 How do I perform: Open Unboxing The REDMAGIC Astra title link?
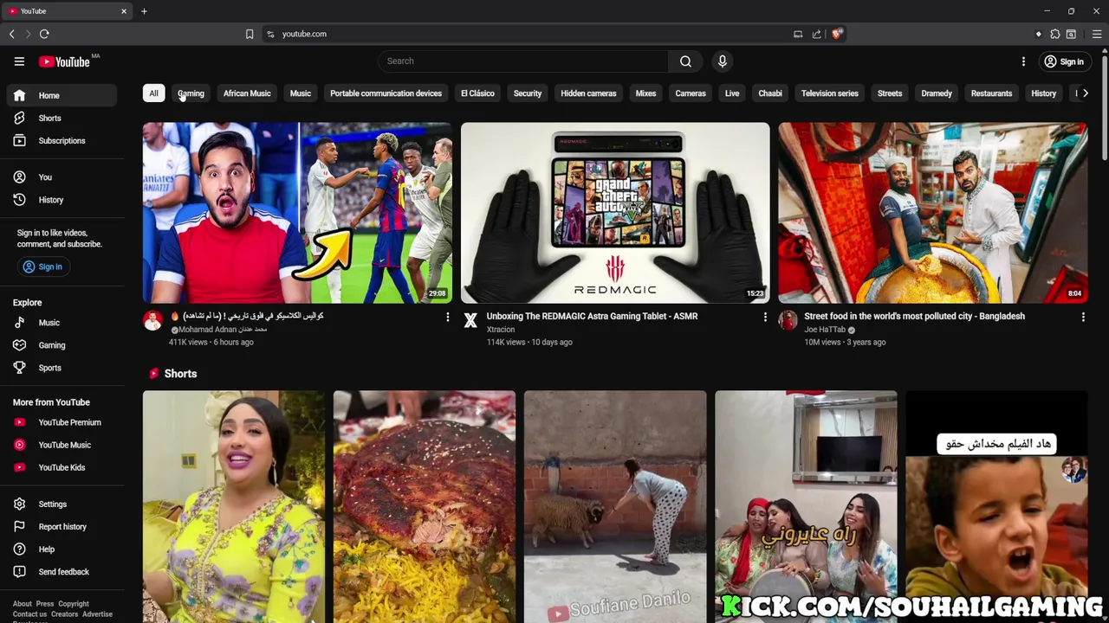592,316
